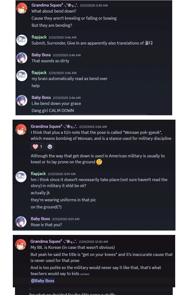Click Baby Boss's avatar beside "Rose is that you?"
The image size is (188, 295).
tap(21, 222)
